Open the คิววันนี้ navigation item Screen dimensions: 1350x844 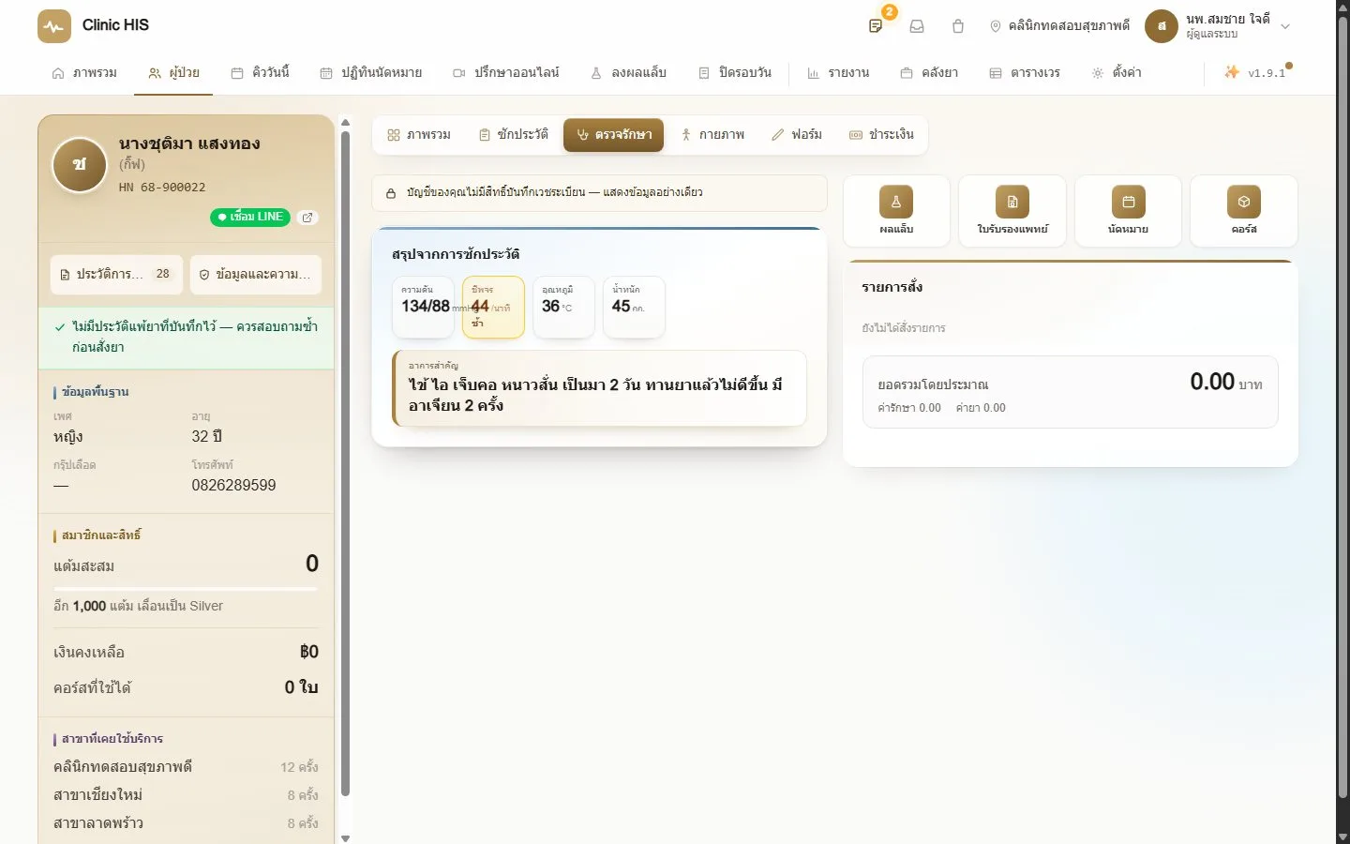point(261,73)
